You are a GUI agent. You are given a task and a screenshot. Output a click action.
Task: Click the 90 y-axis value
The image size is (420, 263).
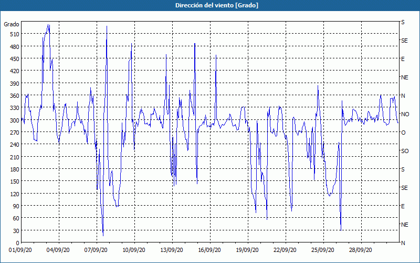coord(16,206)
